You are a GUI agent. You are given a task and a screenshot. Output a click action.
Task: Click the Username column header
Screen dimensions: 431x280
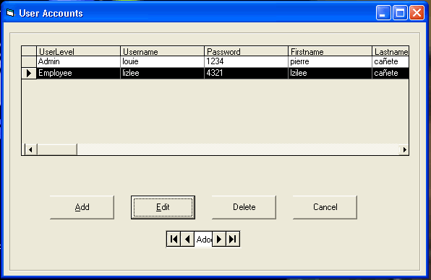[162, 51]
